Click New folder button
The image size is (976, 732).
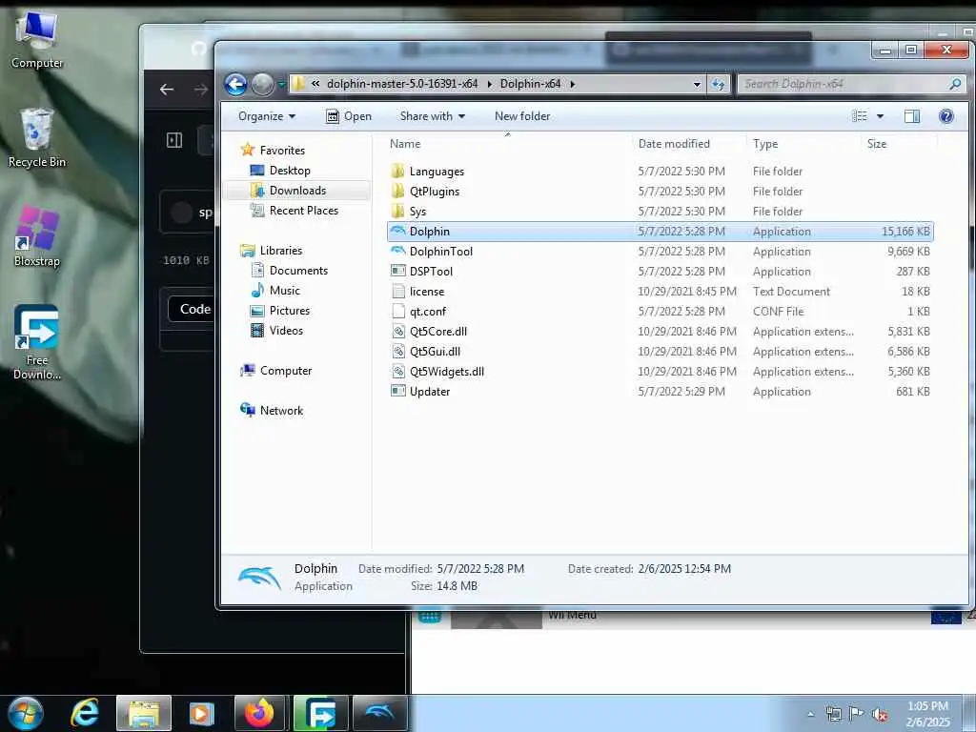click(x=522, y=116)
